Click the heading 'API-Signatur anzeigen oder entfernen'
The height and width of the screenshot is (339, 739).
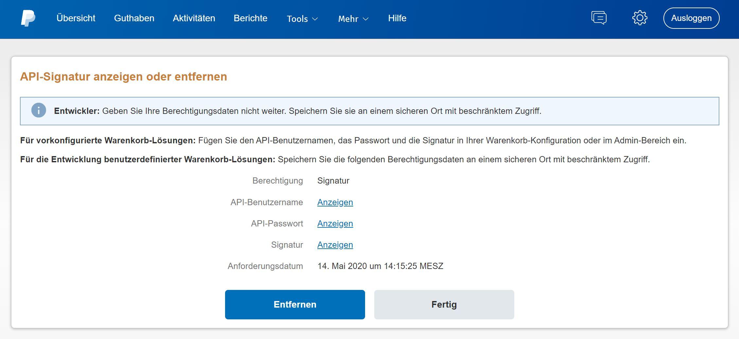click(x=124, y=77)
